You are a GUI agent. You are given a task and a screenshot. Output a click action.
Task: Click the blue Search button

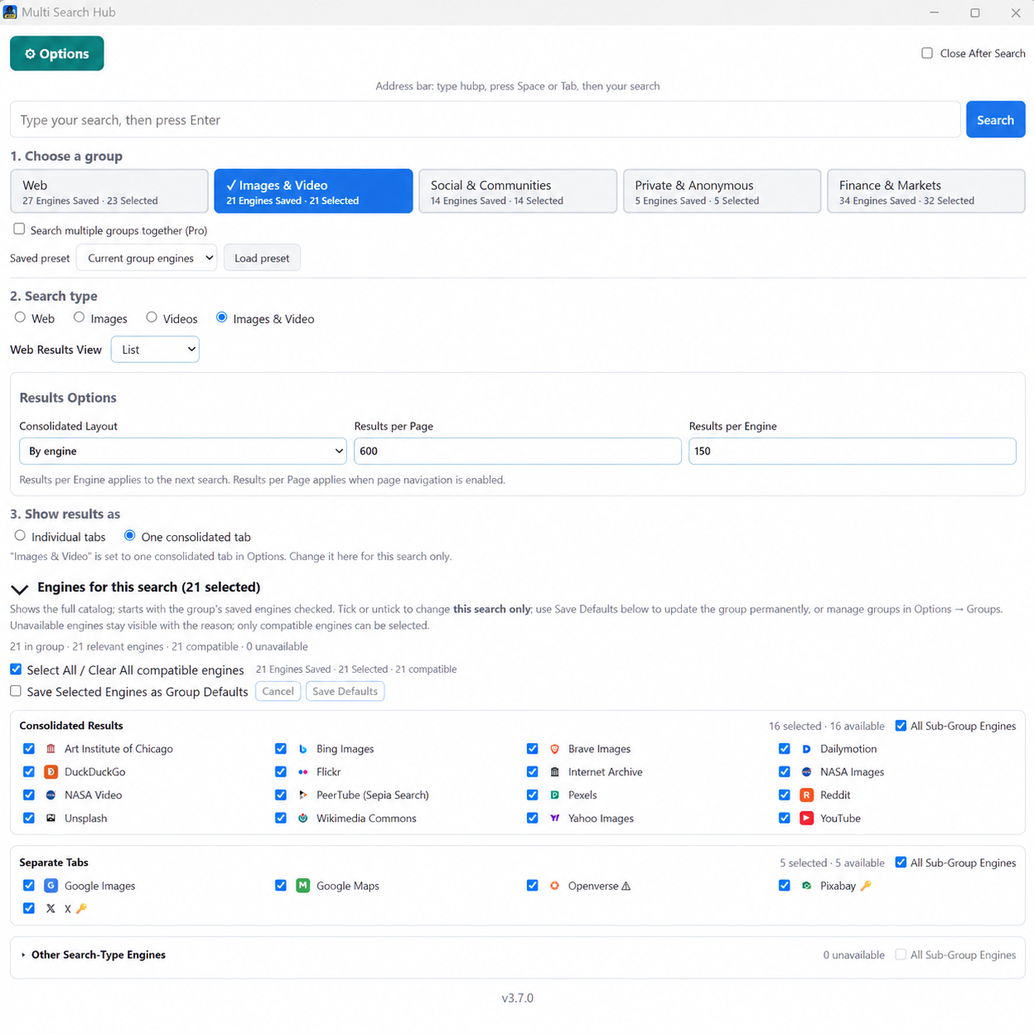[x=995, y=120]
